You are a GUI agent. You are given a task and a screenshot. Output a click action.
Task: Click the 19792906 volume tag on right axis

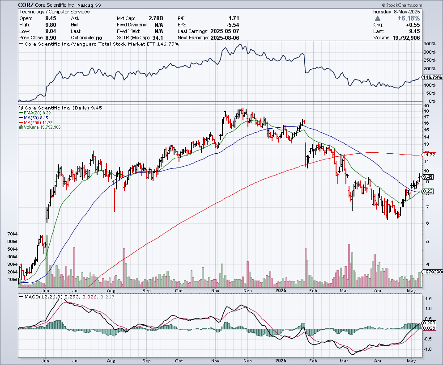tap(432, 272)
